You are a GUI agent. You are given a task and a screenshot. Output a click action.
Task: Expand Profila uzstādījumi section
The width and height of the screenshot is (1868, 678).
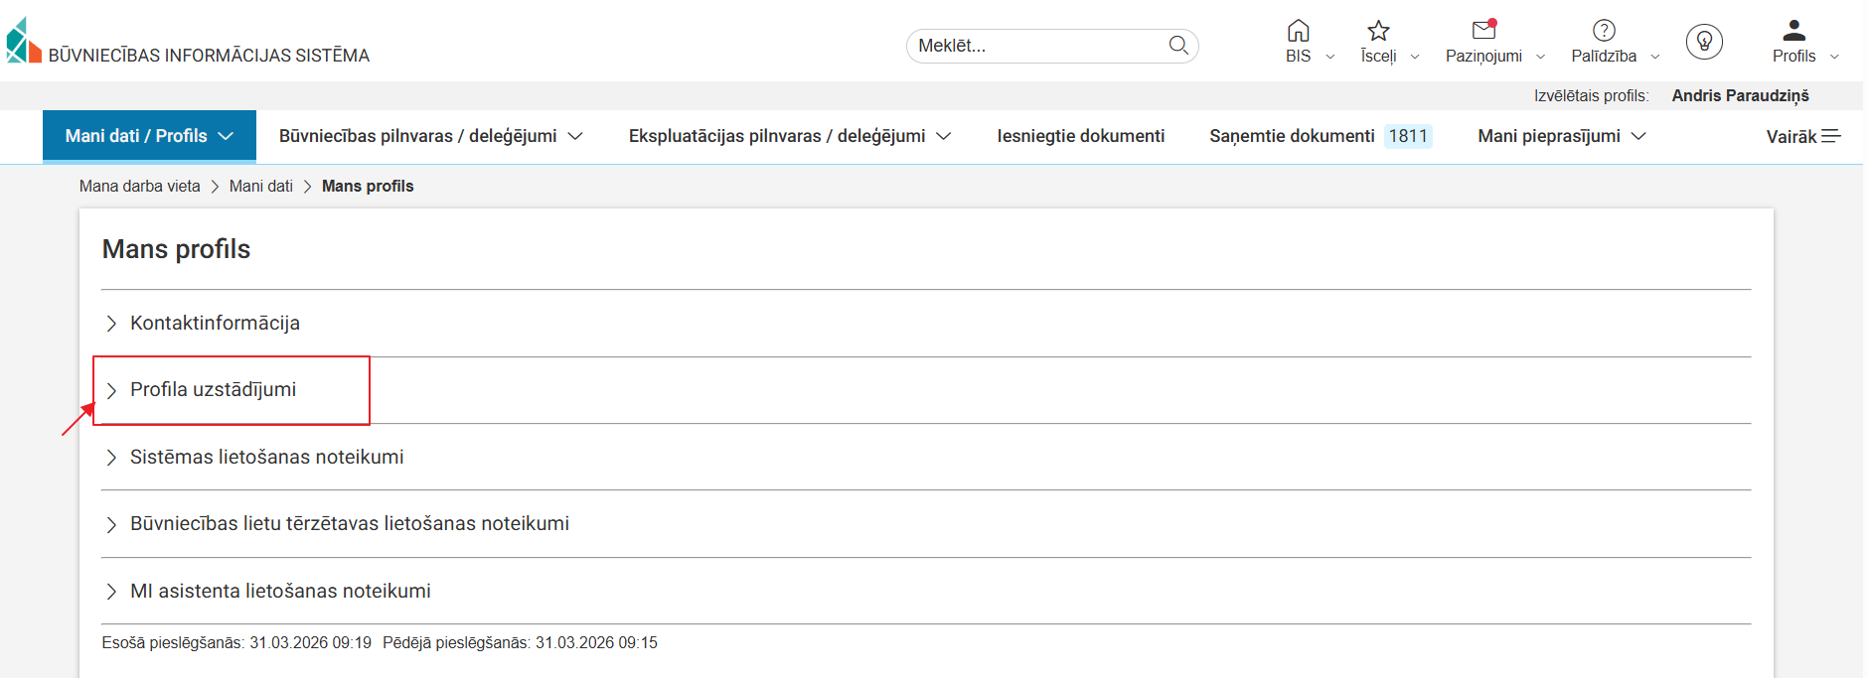213,390
